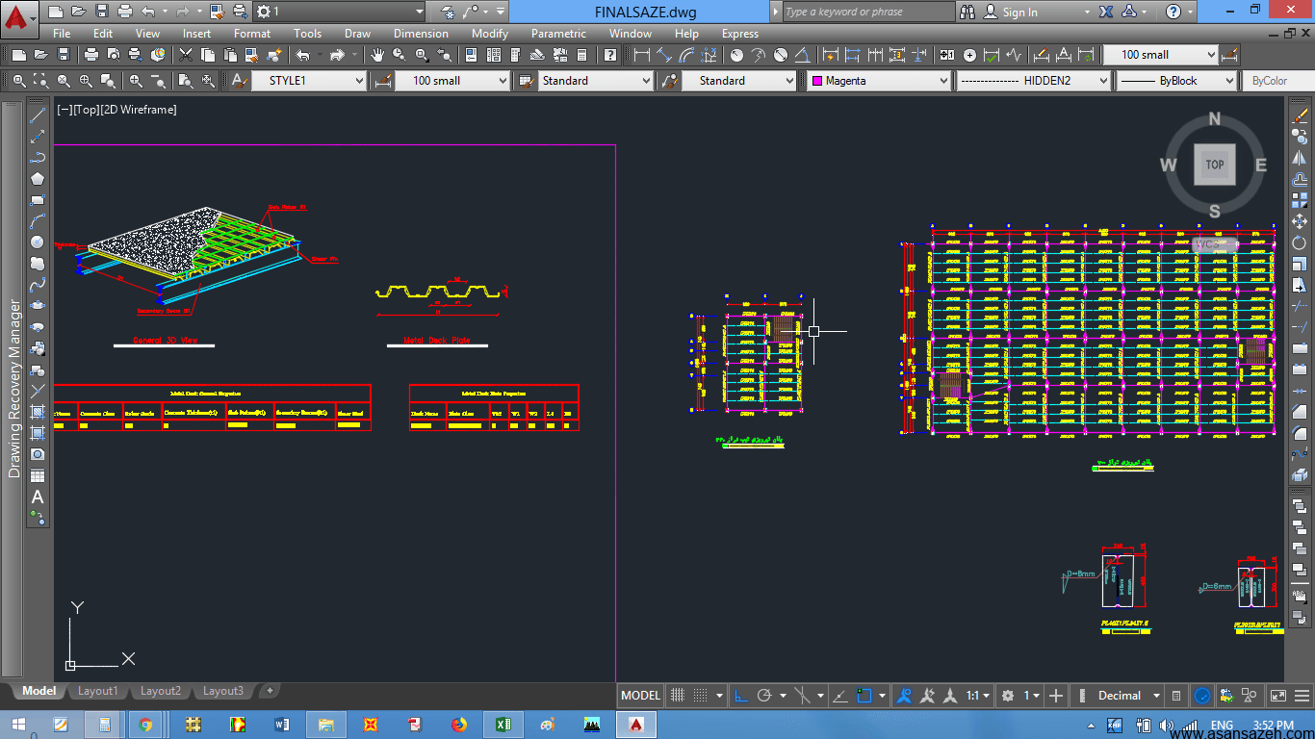Toggle object snap square icon

[864, 696]
